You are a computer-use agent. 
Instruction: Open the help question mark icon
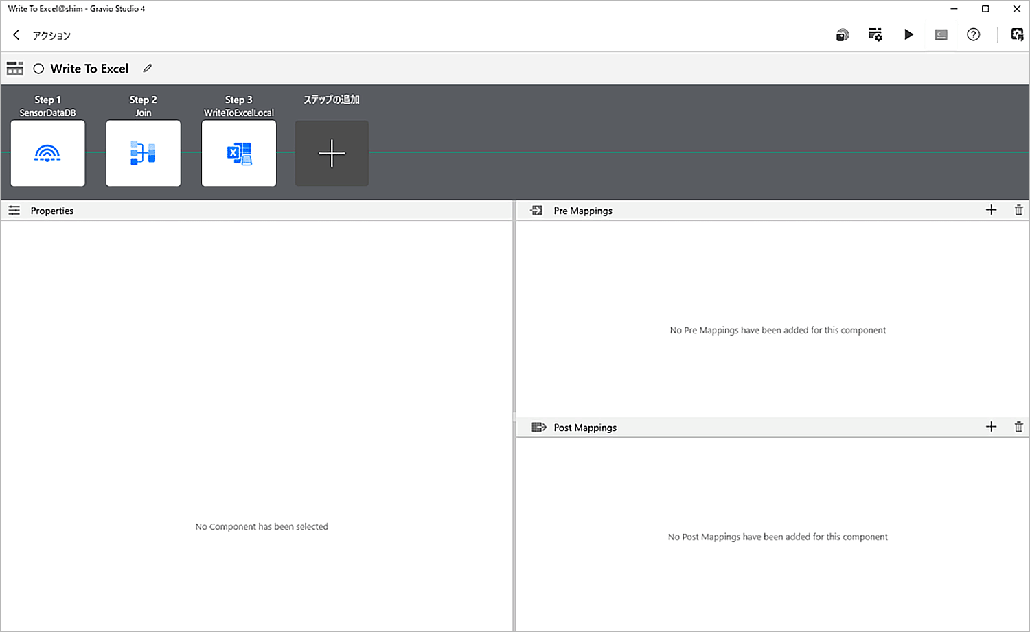[973, 34]
